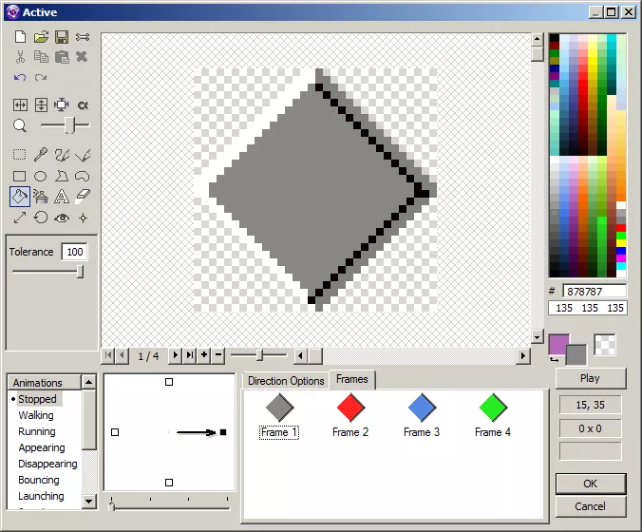Click the Save/Export floppy disk icon
This screenshot has width=642, height=532.
click(62, 37)
